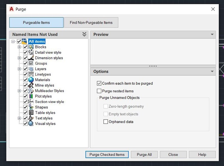Click the Blocks icon in tree
224x166 pixels.
point(31,47)
